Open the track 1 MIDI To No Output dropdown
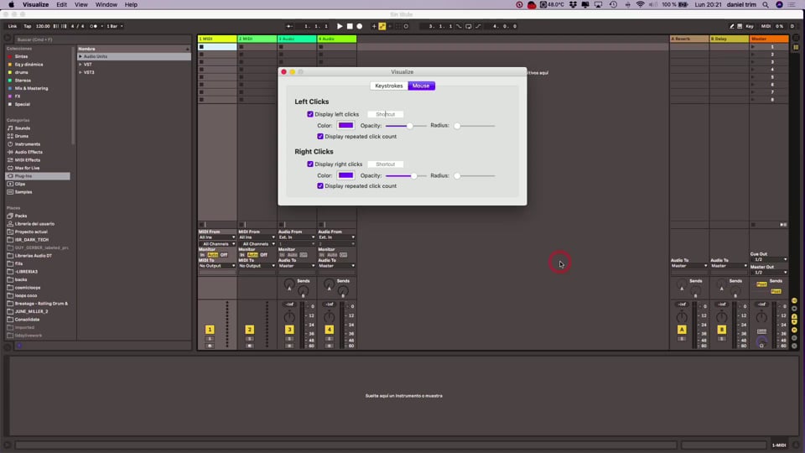The image size is (805, 453). pyautogui.click(x=217, y=266)
